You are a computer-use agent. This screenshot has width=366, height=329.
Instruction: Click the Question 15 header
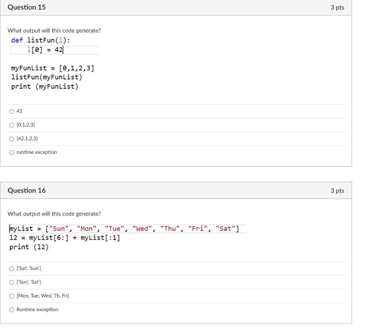26,7
